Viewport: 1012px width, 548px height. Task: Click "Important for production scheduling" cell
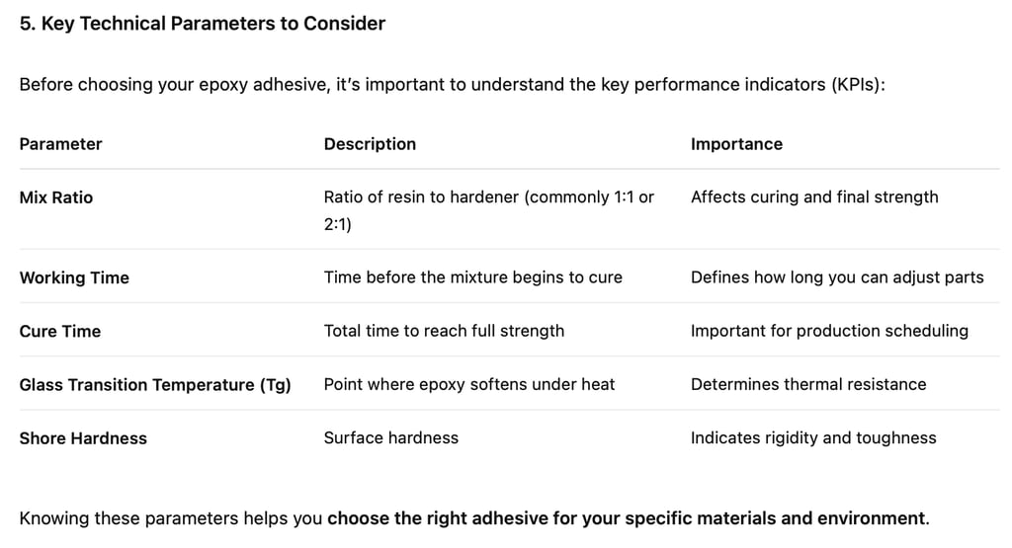tap(829, 331)
